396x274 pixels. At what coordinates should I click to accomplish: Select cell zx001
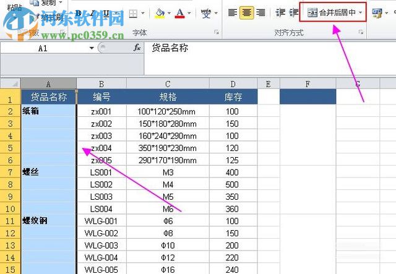pos(101,111)
